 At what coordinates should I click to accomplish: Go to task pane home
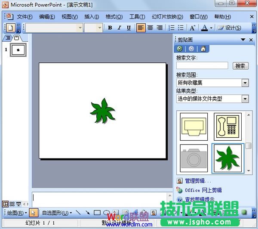coord(203,49)
